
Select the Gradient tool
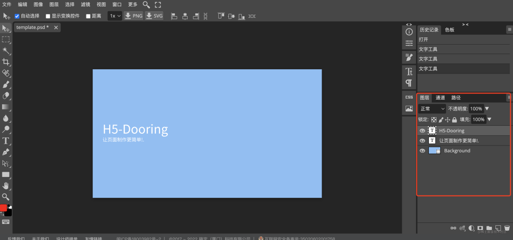point(6,107)
